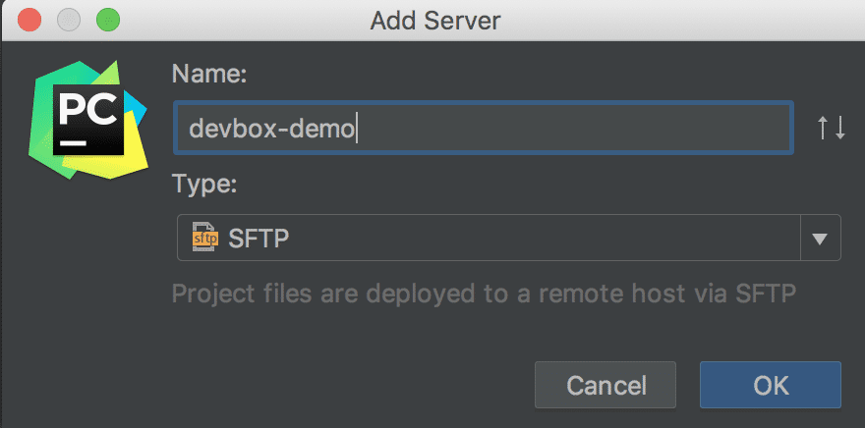
Task: Click the up-down arrows icon beside Name
Action: coord(832,128)
